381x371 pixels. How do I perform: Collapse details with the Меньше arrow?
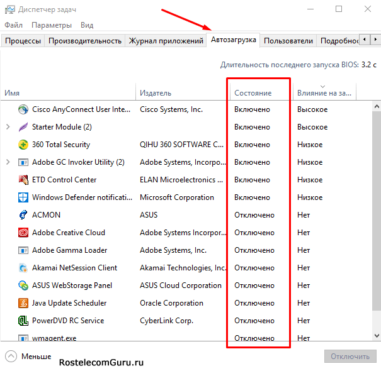click(x=11, y=357)
